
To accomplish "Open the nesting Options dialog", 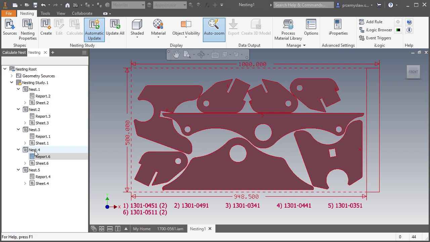I will (311, 28).
